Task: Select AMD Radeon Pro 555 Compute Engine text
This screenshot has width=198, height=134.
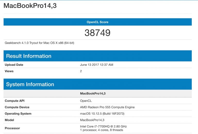Action: [x=107, y=107]
